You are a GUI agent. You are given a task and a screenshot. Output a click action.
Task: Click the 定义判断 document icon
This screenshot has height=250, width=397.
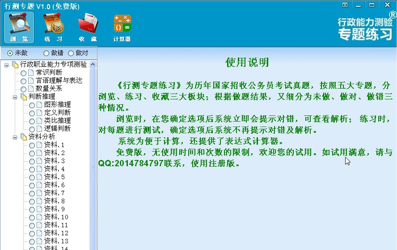click(x=39, y=113)
